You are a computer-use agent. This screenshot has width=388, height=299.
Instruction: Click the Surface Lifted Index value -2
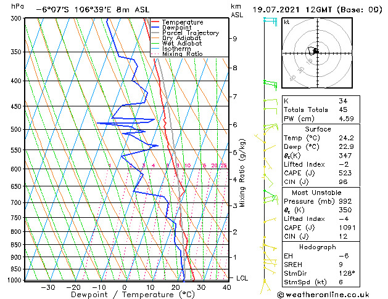pos(344,164)
